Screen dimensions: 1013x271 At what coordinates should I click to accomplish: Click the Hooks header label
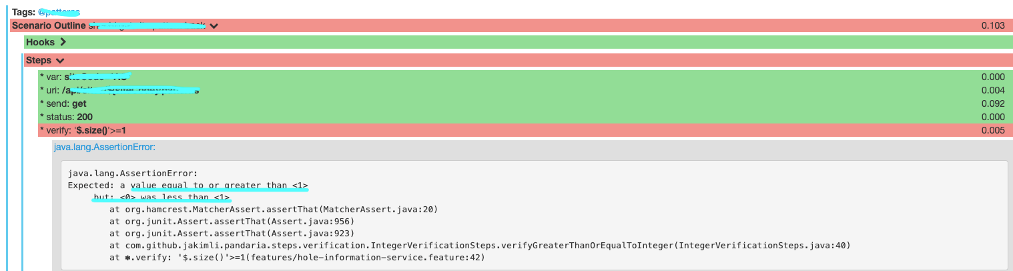pos(40,43)
